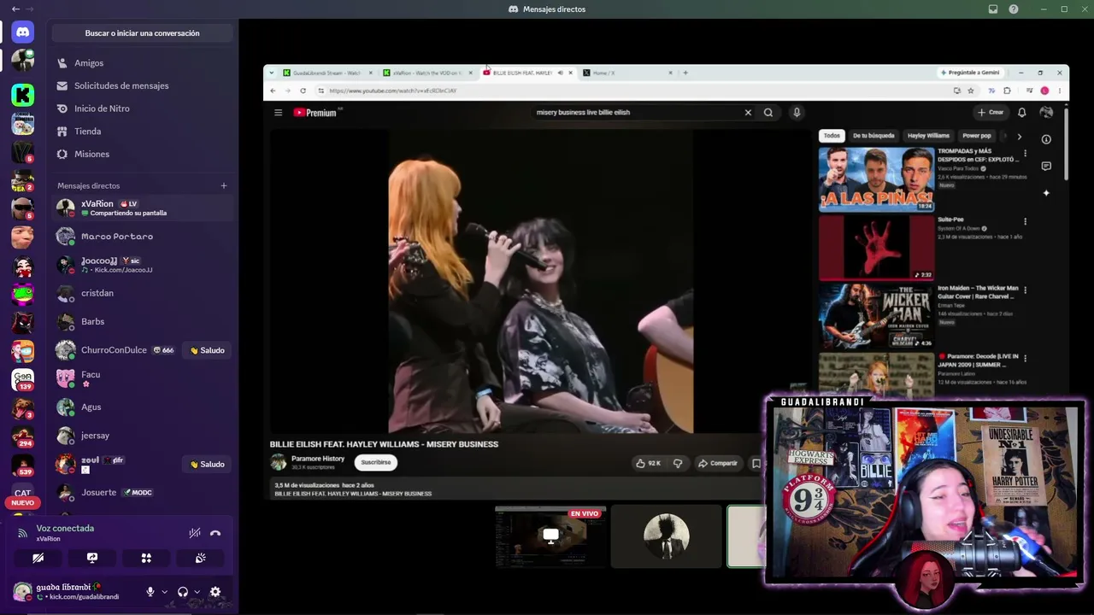Open chat with cristdan

142,293
